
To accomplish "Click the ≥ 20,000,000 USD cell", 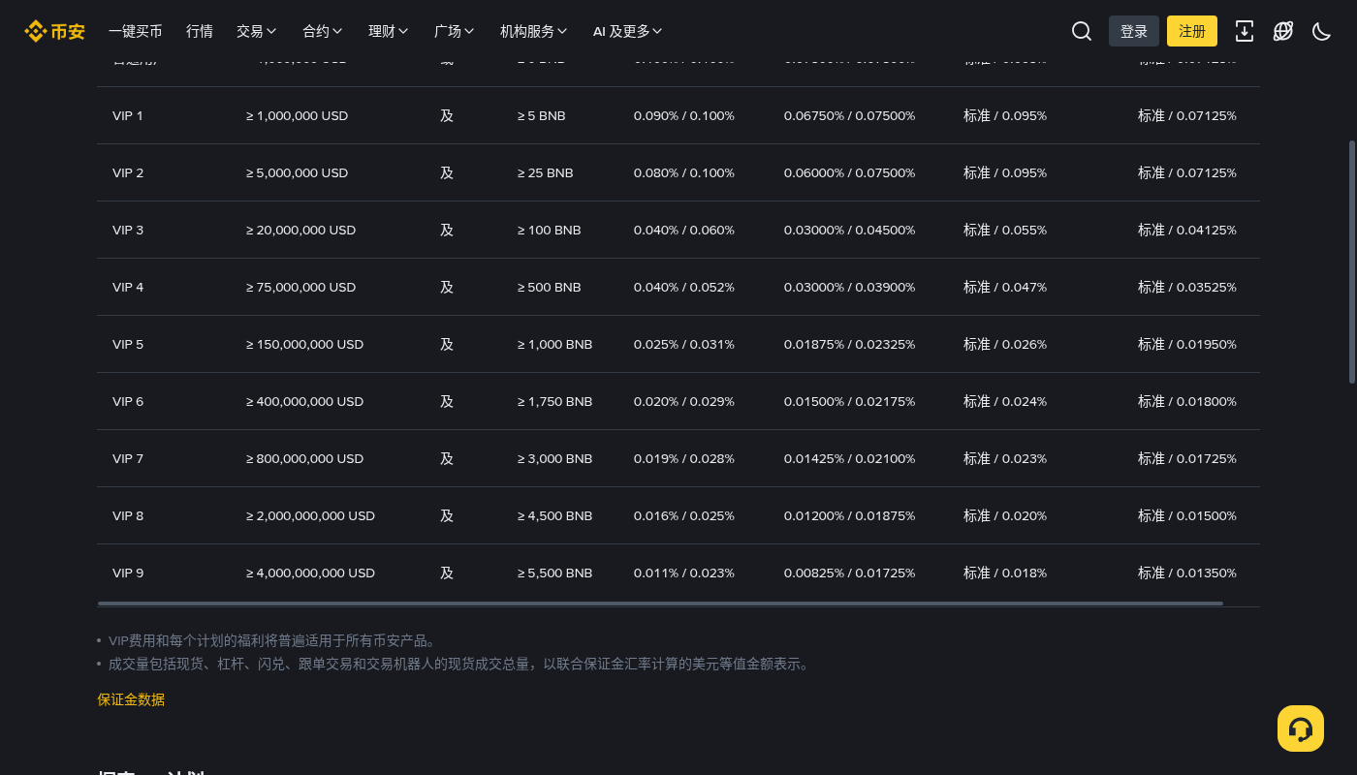I will click(300, 230).
